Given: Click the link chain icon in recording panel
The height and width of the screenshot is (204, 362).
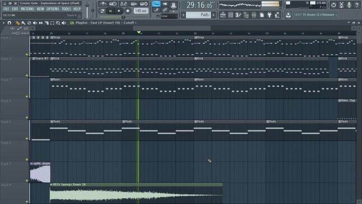Looking at the screenshot, I should [x=165, y=10].
